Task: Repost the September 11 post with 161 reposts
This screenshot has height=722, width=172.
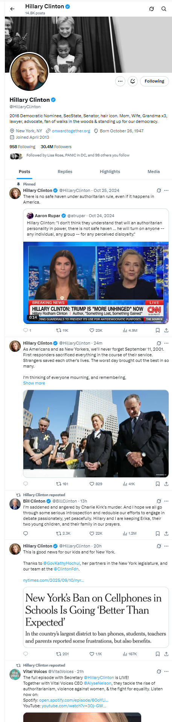Action: pos(62,484)
